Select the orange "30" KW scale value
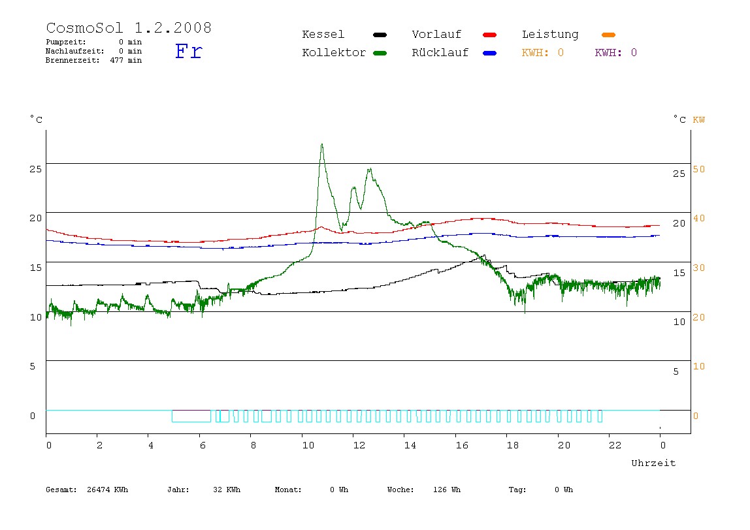 pos(699,268)
